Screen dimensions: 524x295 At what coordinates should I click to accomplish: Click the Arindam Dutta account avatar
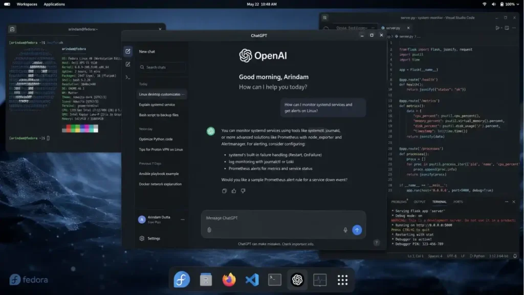click(x=142, y=219)
